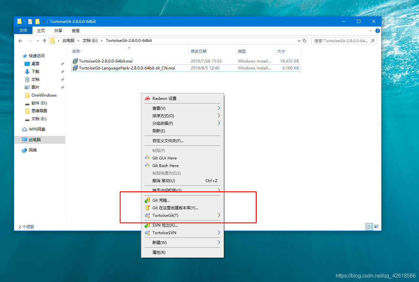Click the Git create repository here icon

pos(148,208)
